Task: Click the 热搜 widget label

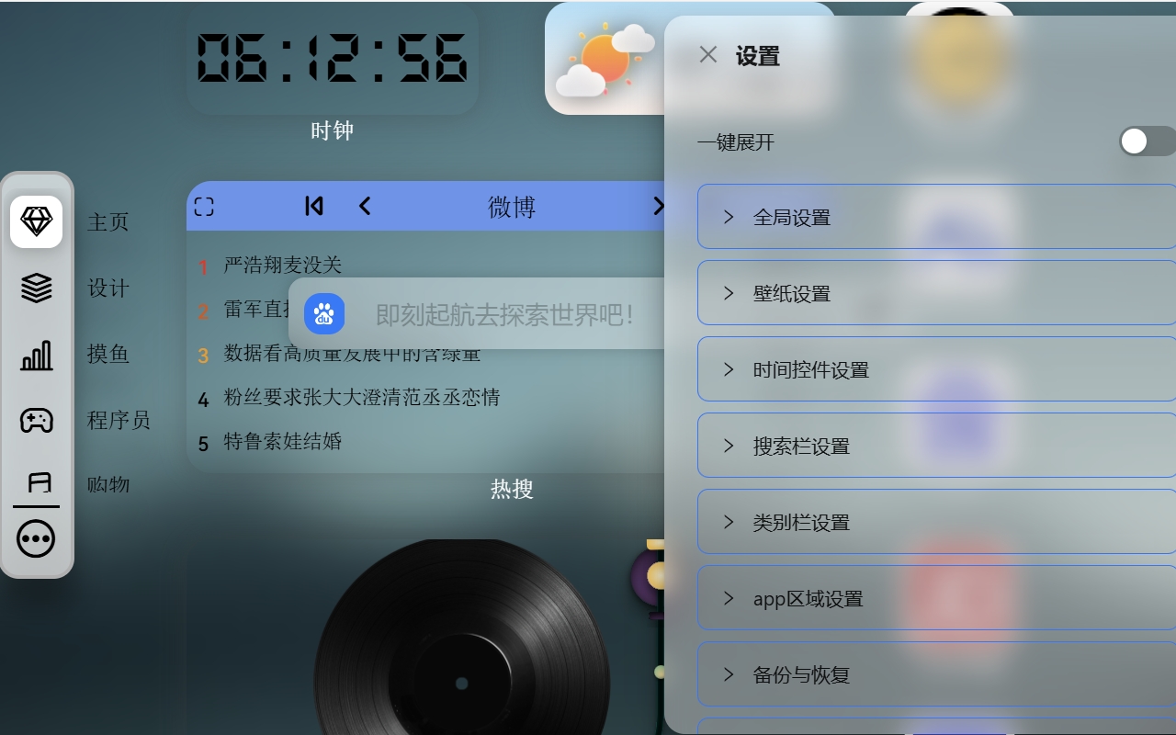Action: 512,489
